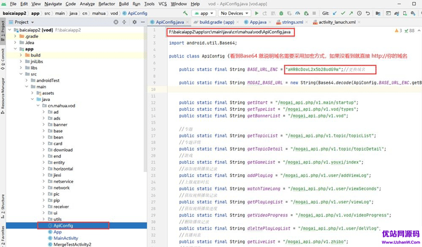Click the BASE_URL_ENC string value

pyautogui.click(x=313, y=70)
